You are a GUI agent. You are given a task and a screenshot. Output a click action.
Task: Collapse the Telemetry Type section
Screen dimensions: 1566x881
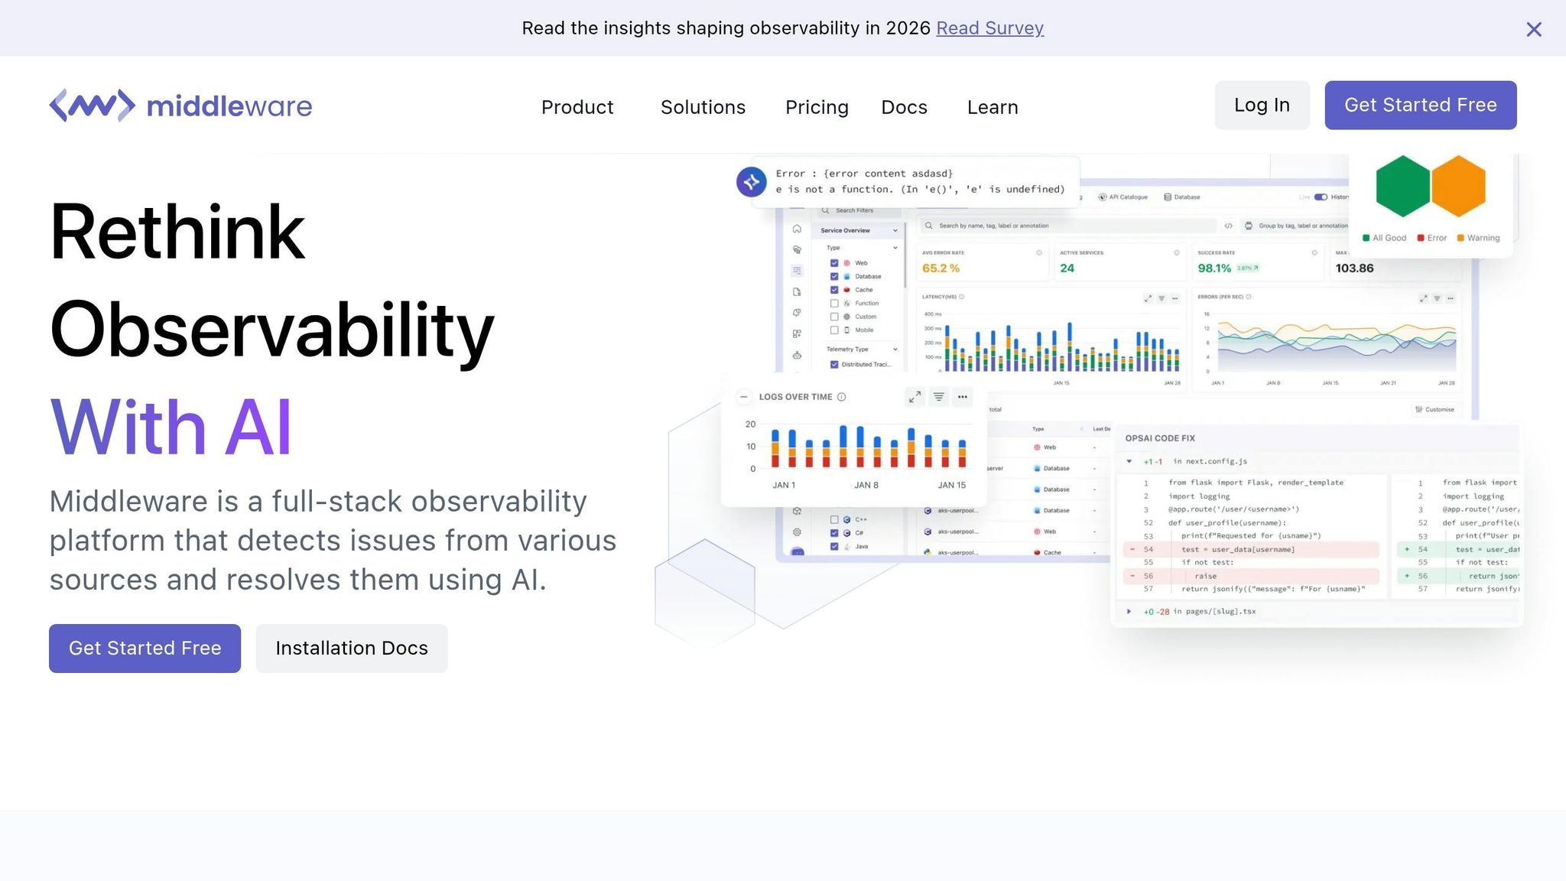pos(895,349)
